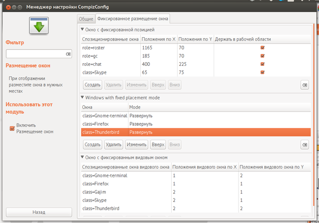This screenshot has height=223, width=319.
Task: Reset the fixed position list with its erase icon
Action: tap(304, 84)
